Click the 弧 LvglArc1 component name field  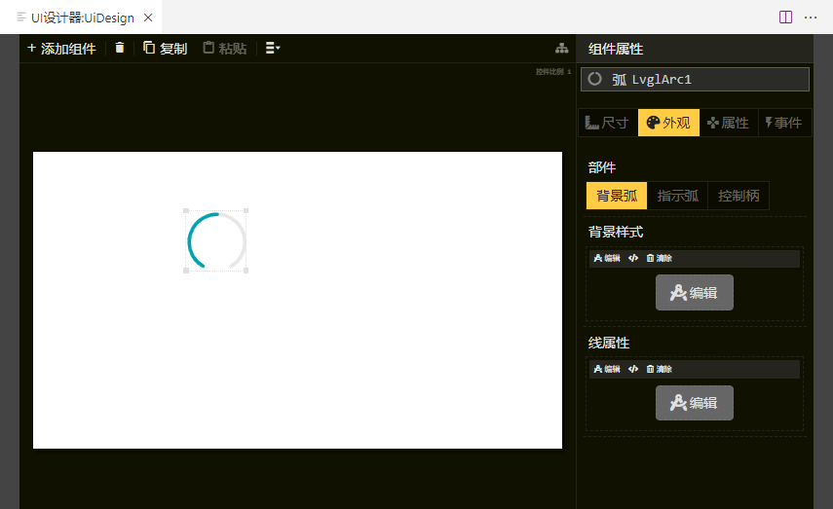(x=695, y=80)
